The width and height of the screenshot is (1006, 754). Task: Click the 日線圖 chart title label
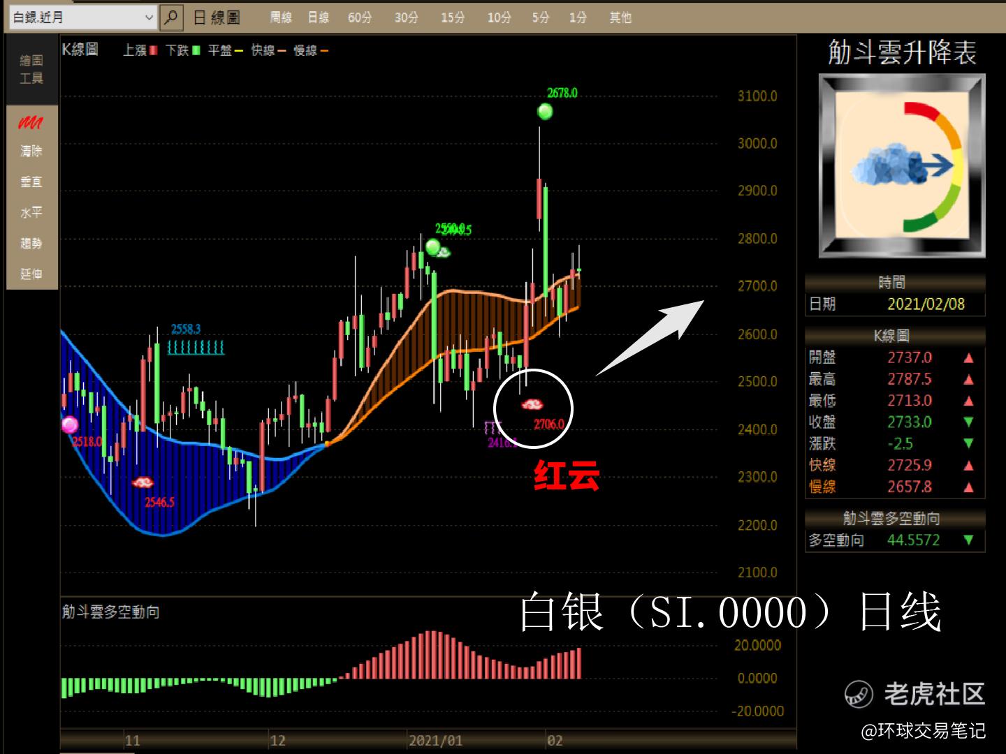coord(217,17)
